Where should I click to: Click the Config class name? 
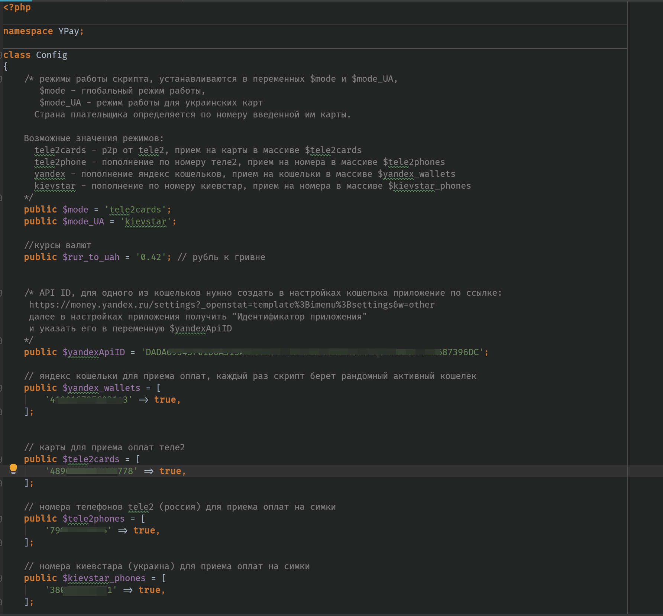(x=52, y=55)
